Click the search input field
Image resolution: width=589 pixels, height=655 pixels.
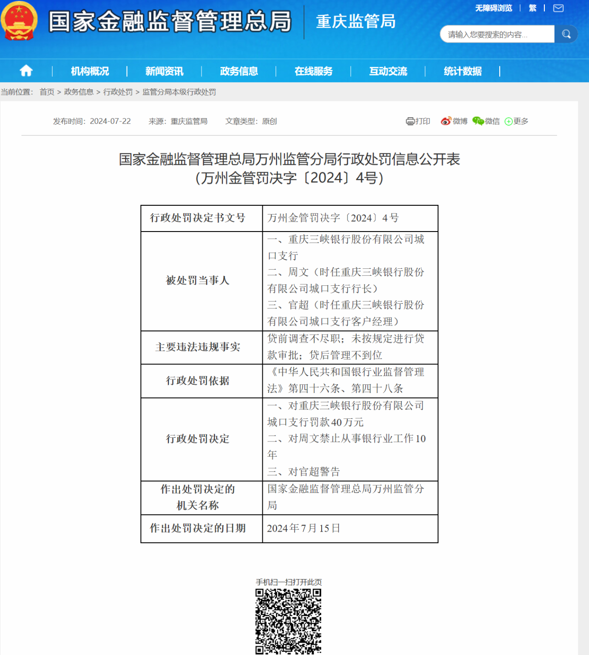(497, 35)
